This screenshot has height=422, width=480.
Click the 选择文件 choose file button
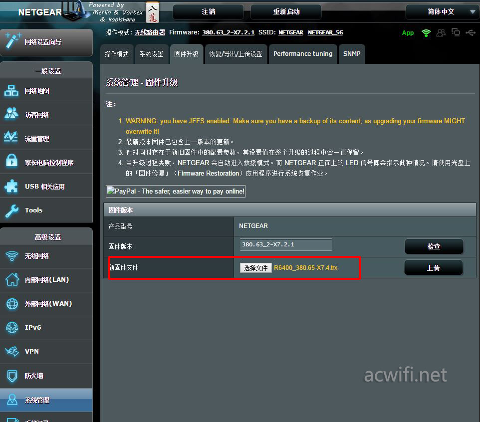click(x=255, y=268)
